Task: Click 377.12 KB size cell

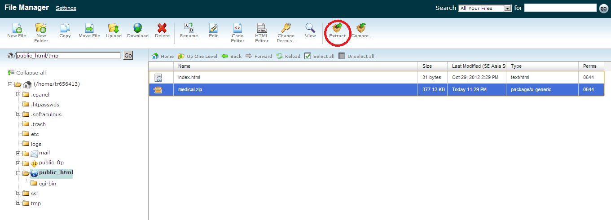Action: tap(434, 90)
